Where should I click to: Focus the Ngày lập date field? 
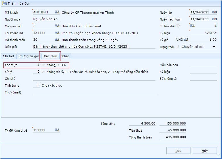[x=201, y=12]
